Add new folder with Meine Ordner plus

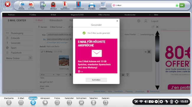[x=30, y=58]
